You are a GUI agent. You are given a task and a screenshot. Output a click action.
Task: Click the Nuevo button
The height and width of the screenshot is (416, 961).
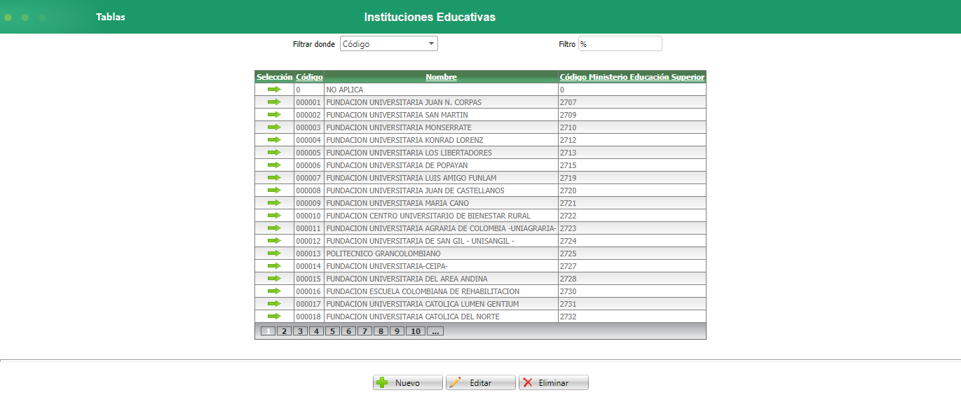pyautogui.click(x=408, y=382)
